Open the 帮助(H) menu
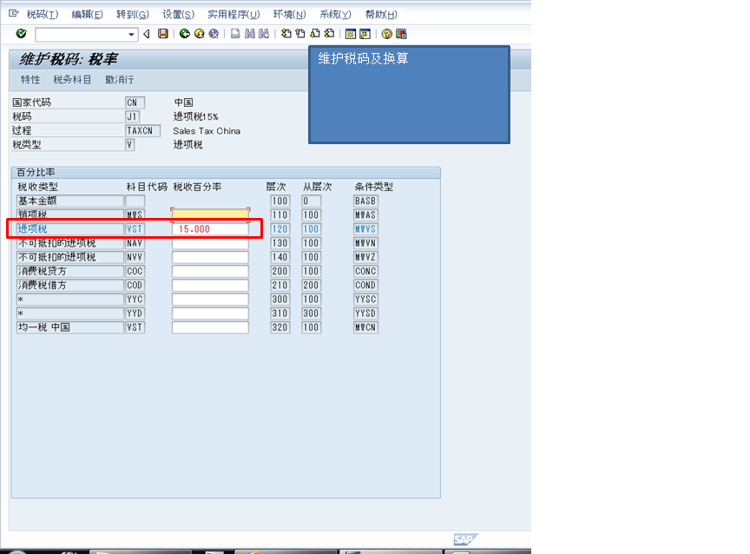The width and height of the screenshot is (750, 554). (x=381, y=15)
